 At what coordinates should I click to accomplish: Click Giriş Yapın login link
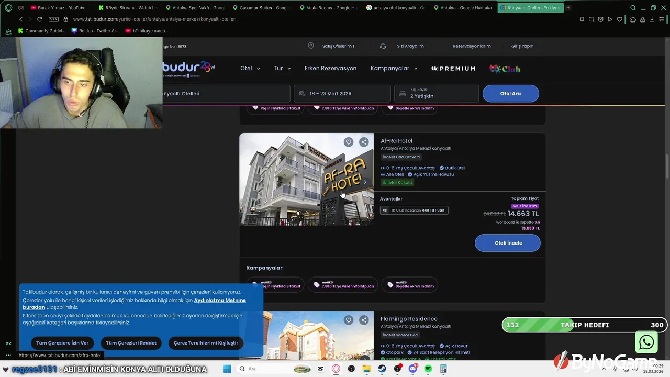point(522,46)
